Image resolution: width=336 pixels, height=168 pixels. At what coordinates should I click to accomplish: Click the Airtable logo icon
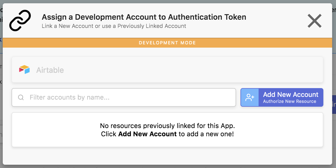(x=24, y=70)
